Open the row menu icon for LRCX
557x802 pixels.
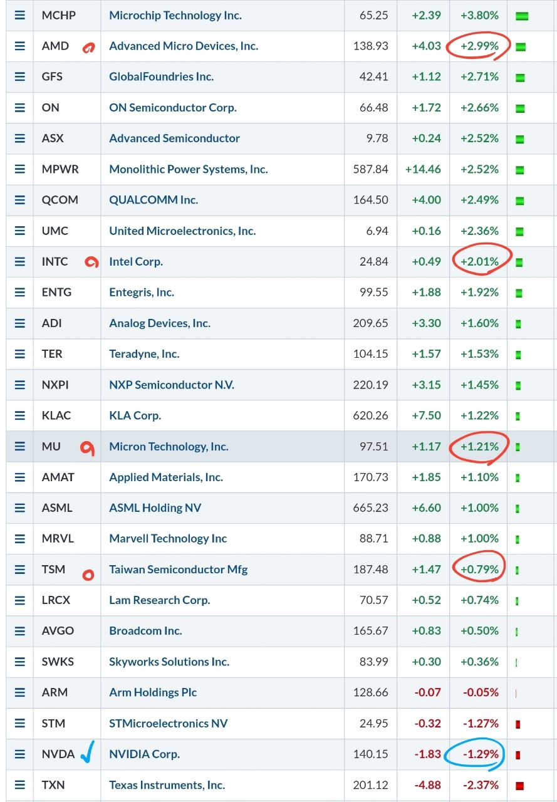[20, 600]
